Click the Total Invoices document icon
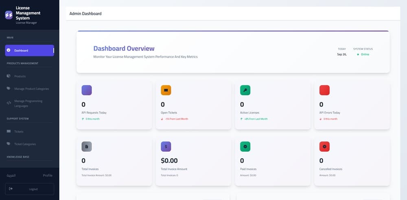Image resolution: width=407 pixels, height=200 pixels. [x=87, y=146]
